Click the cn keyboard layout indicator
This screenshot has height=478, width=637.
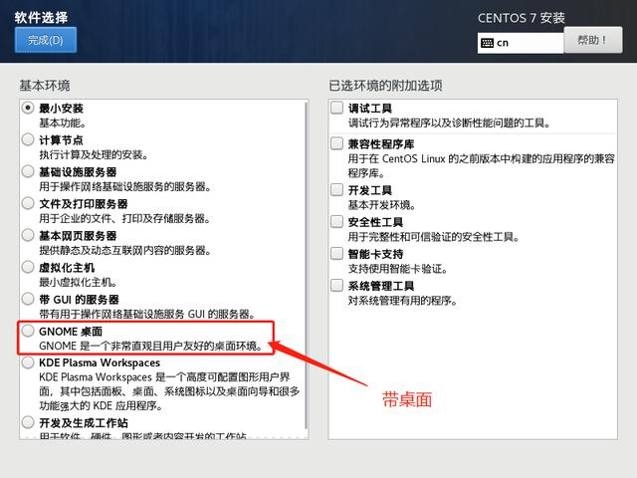tap(521, 43)
